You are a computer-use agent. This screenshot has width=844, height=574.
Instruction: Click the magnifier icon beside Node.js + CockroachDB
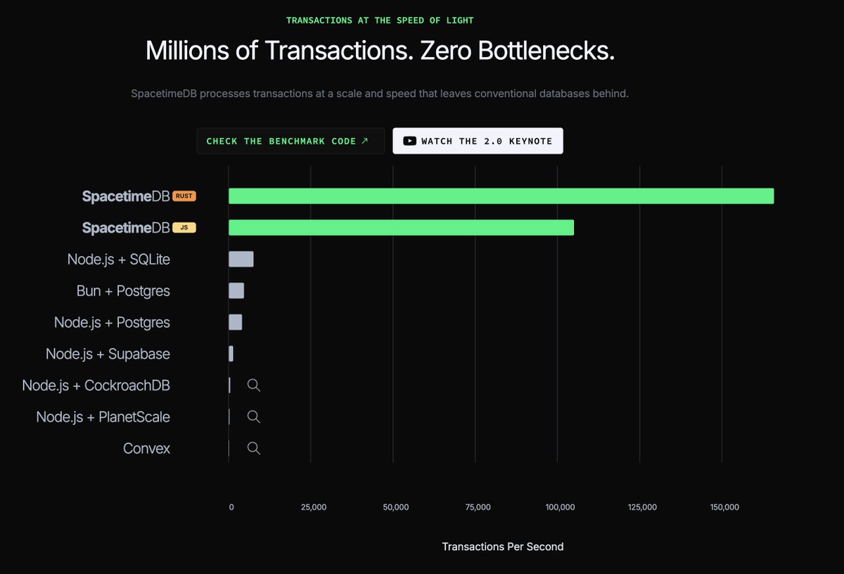click(254, 385)
